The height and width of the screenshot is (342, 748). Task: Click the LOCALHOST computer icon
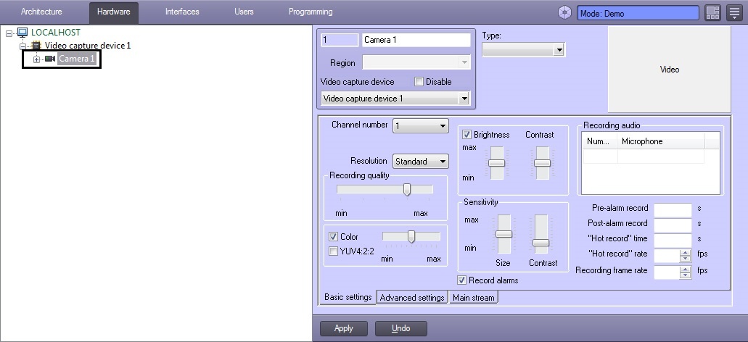pyautogui.click(x=22, y=33)
